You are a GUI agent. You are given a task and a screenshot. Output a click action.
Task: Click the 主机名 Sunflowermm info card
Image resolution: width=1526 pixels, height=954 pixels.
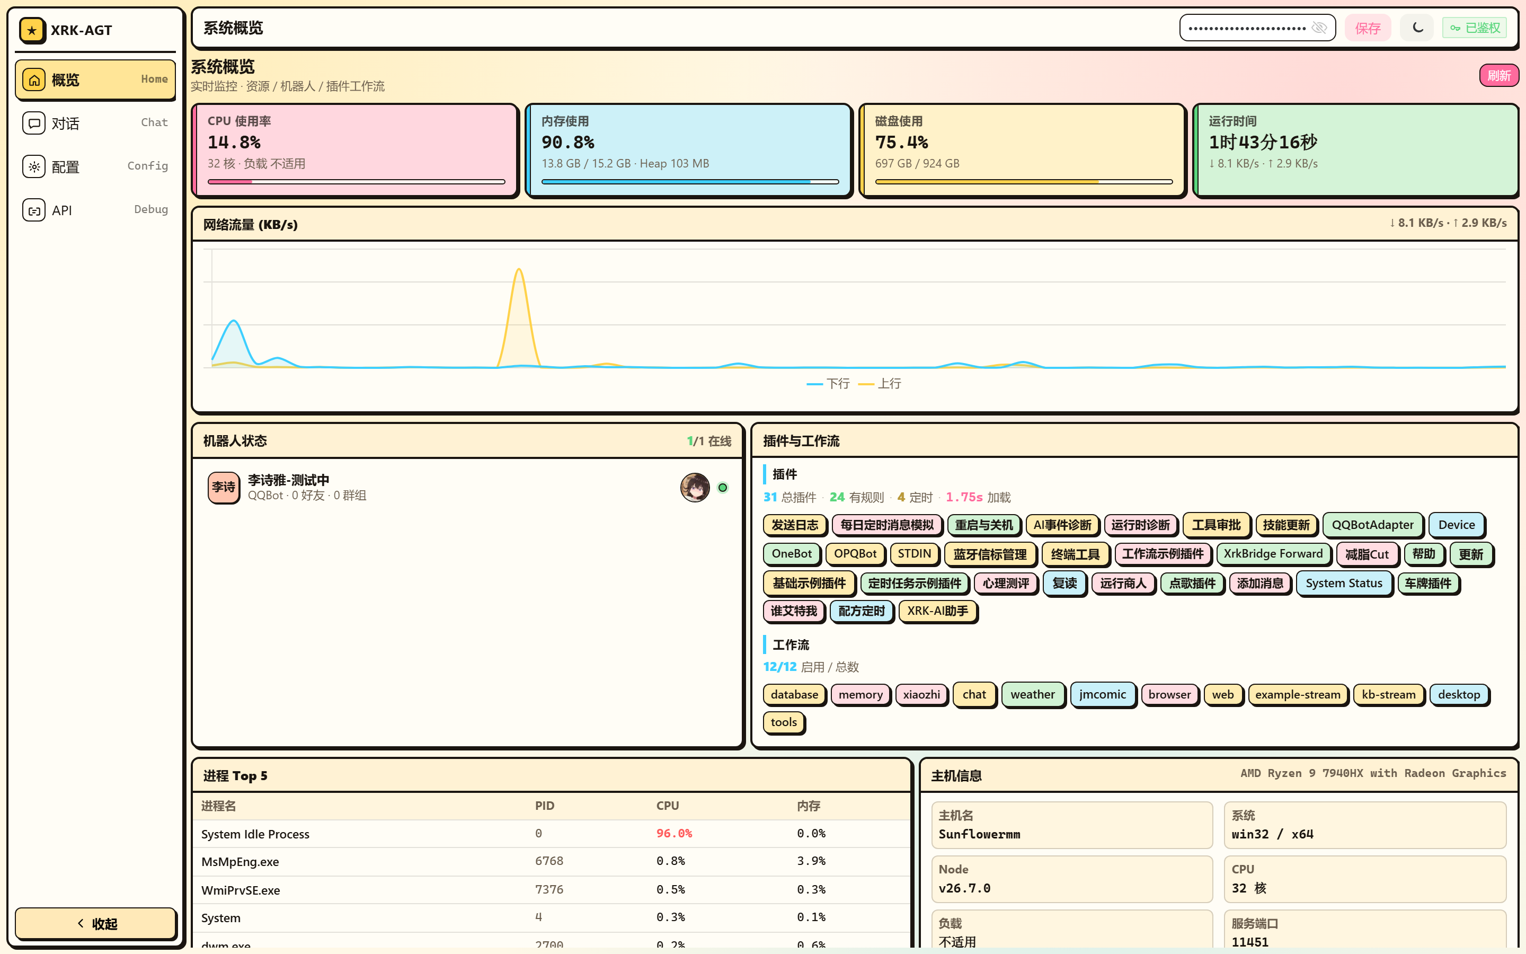(x=1072, y=825)
